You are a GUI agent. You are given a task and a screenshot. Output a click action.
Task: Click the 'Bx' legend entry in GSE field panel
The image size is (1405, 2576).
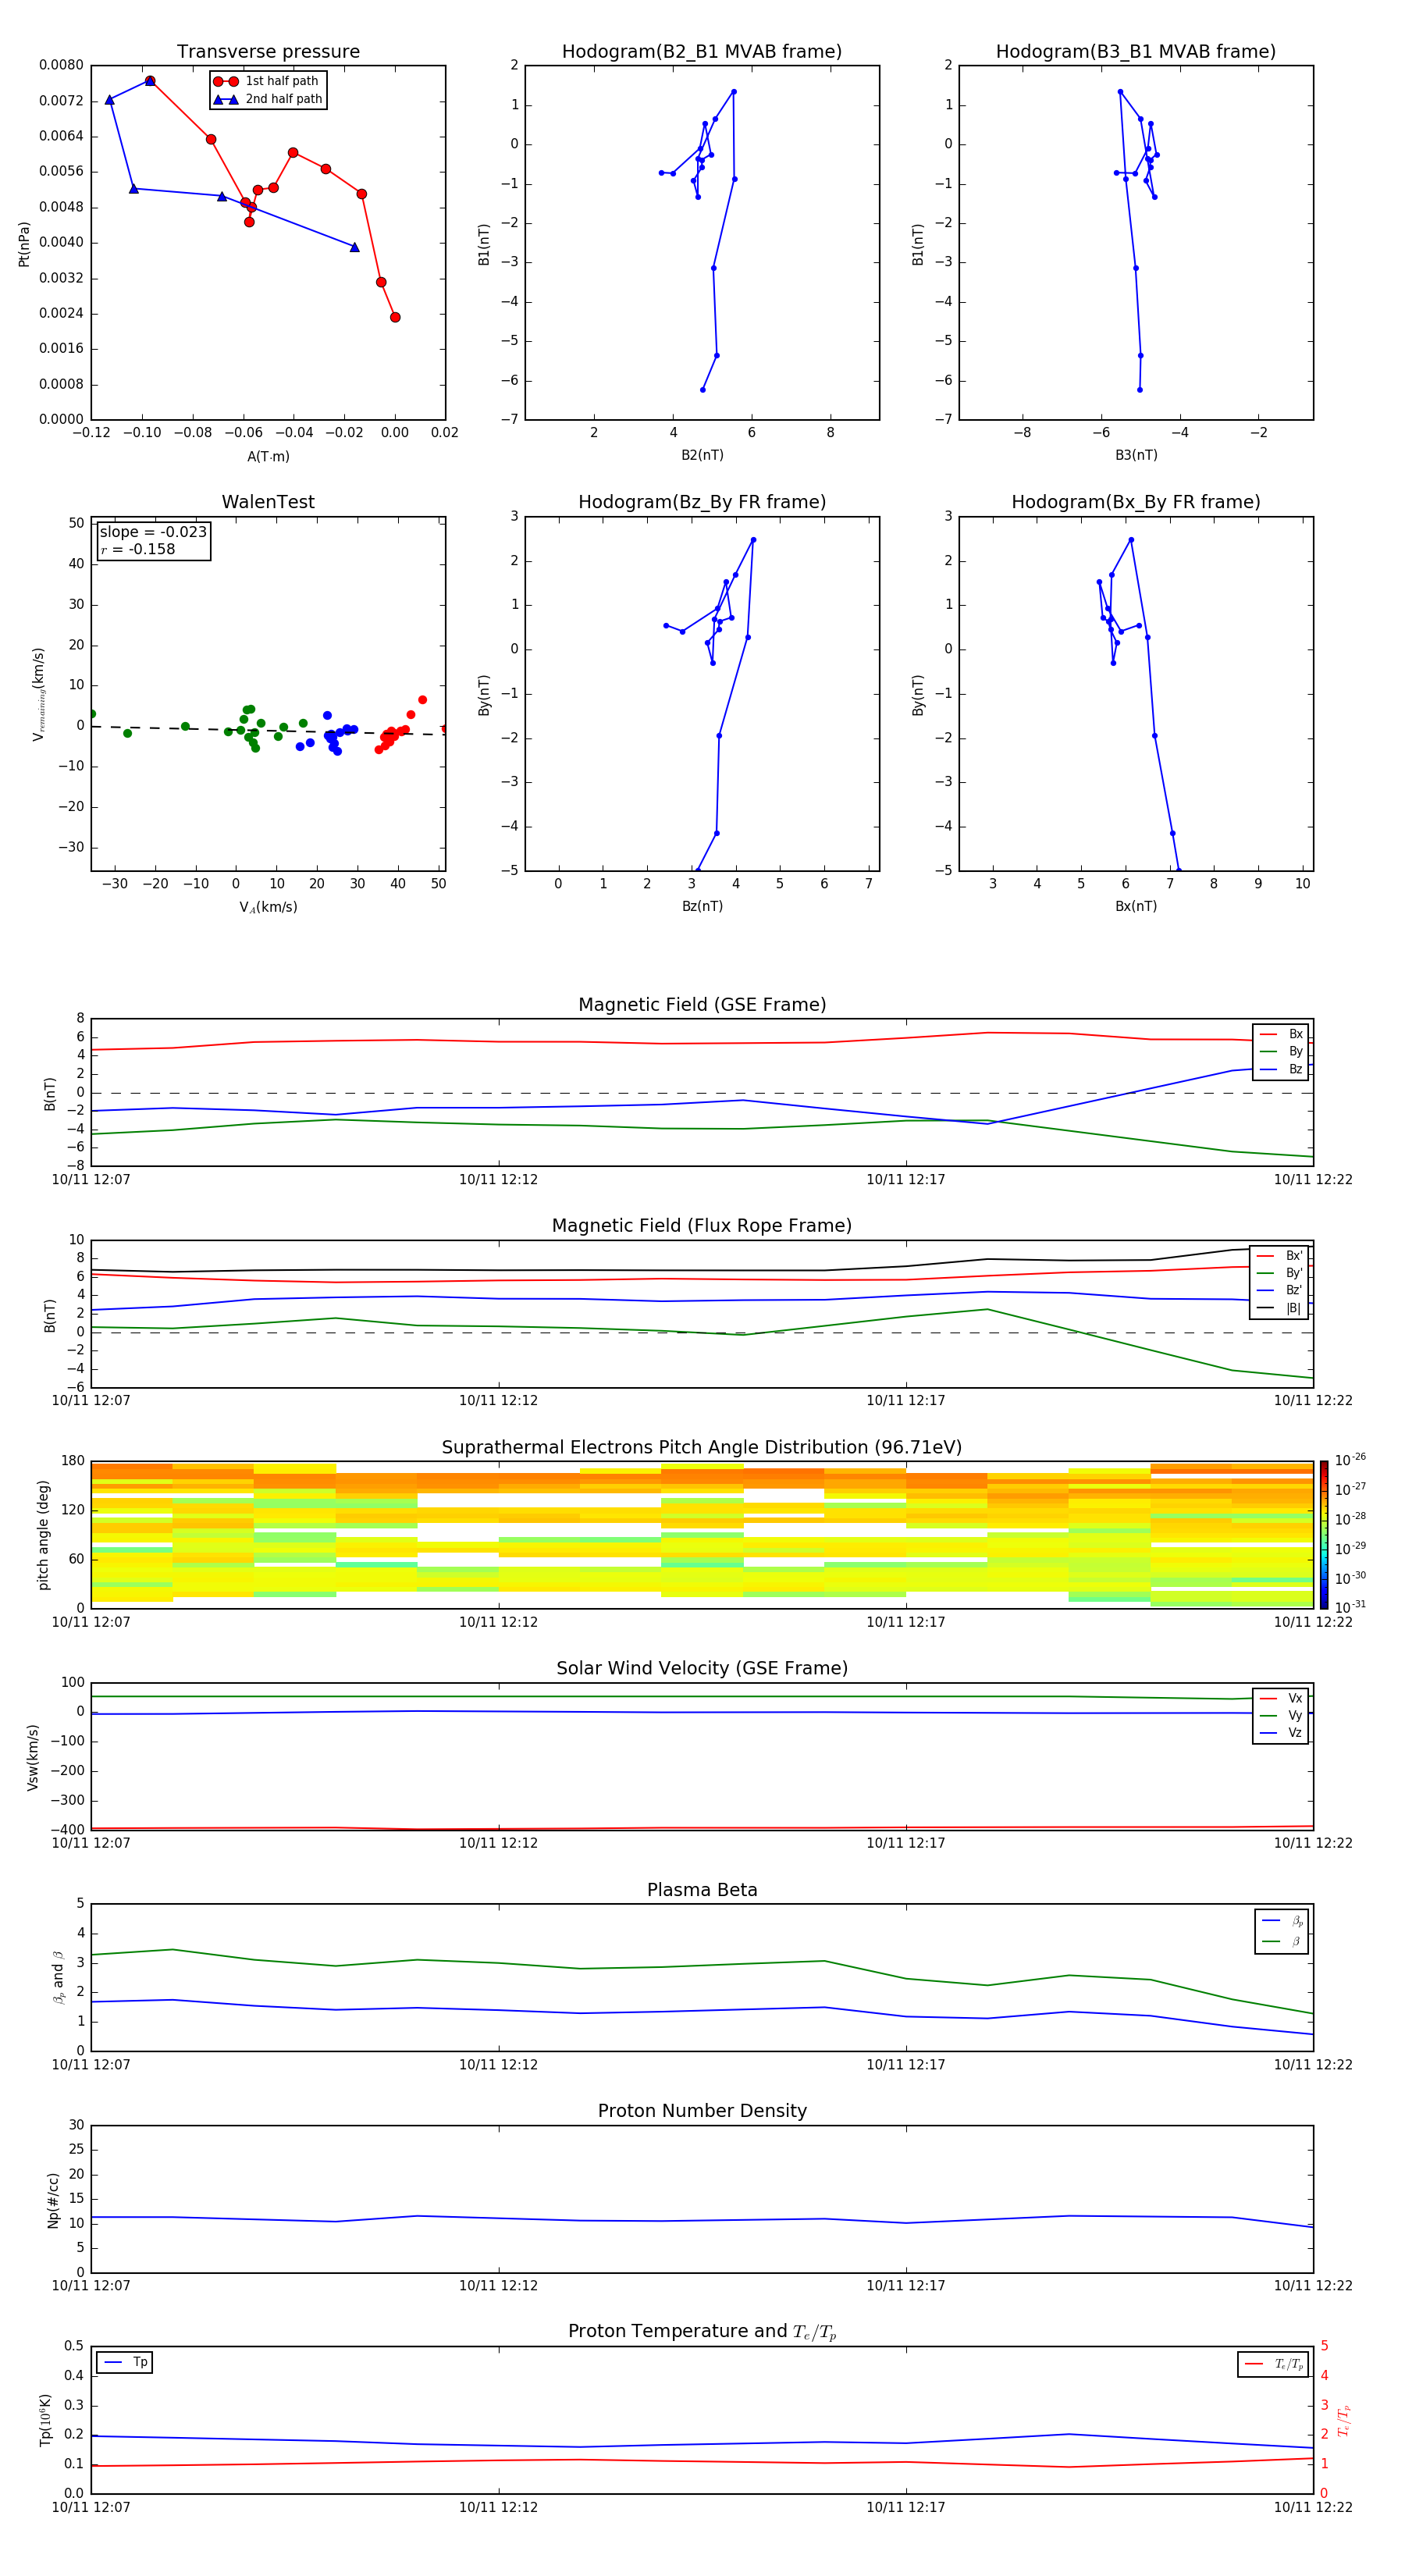[1281, 1034]
